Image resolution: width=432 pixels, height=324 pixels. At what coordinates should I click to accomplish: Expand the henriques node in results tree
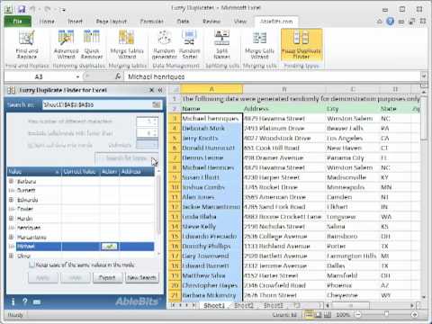[11, 228]
